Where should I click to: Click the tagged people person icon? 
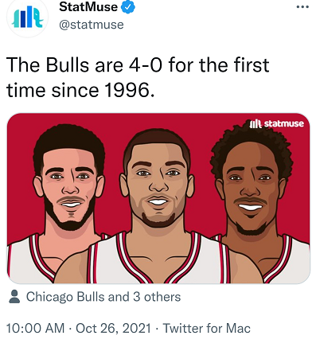[14, 297]
